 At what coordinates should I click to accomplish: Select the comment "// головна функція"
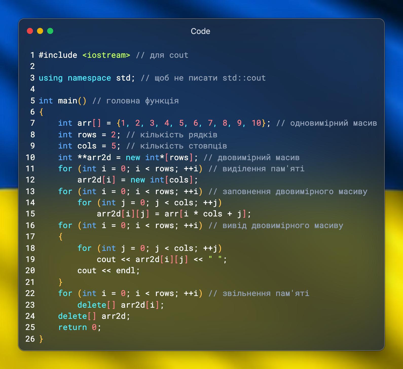[135, 101]
